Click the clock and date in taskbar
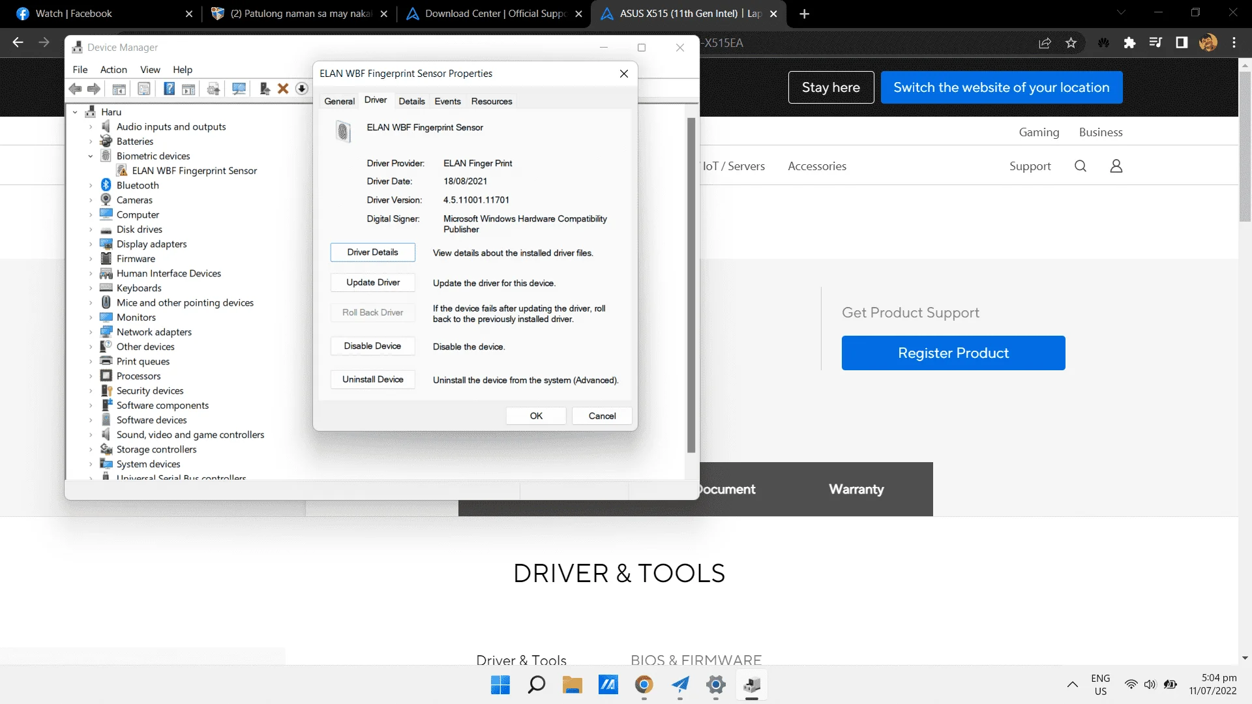Screen dimensions: 1252x704 [x=1212, y=684]
